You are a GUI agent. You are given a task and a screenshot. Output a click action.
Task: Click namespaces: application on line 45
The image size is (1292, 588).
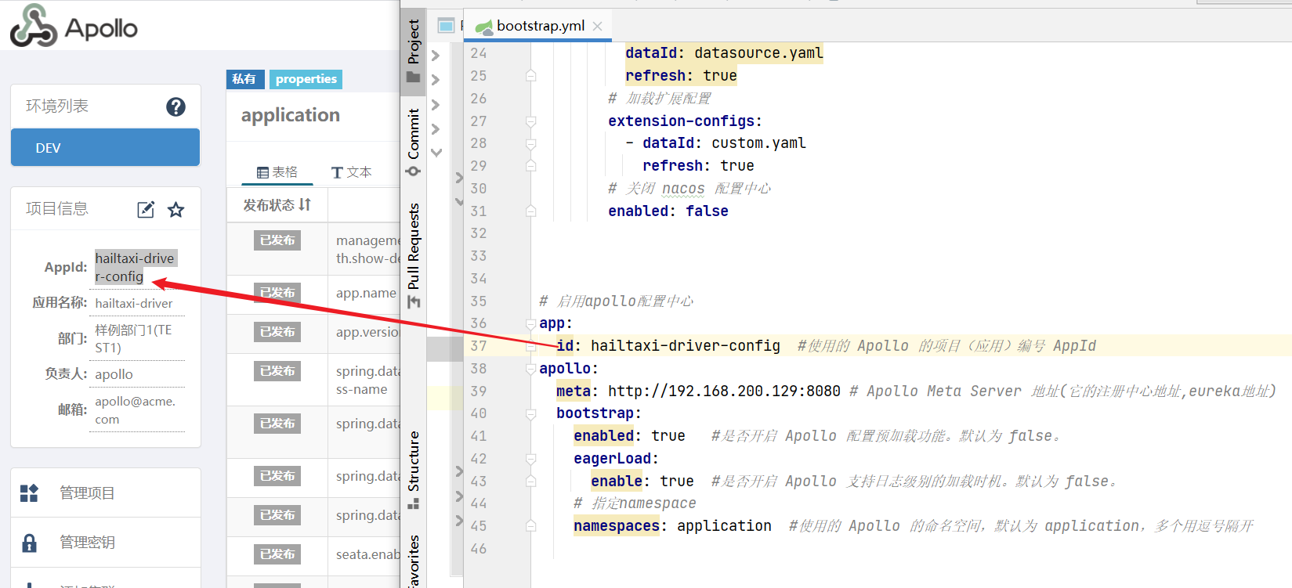672,526
